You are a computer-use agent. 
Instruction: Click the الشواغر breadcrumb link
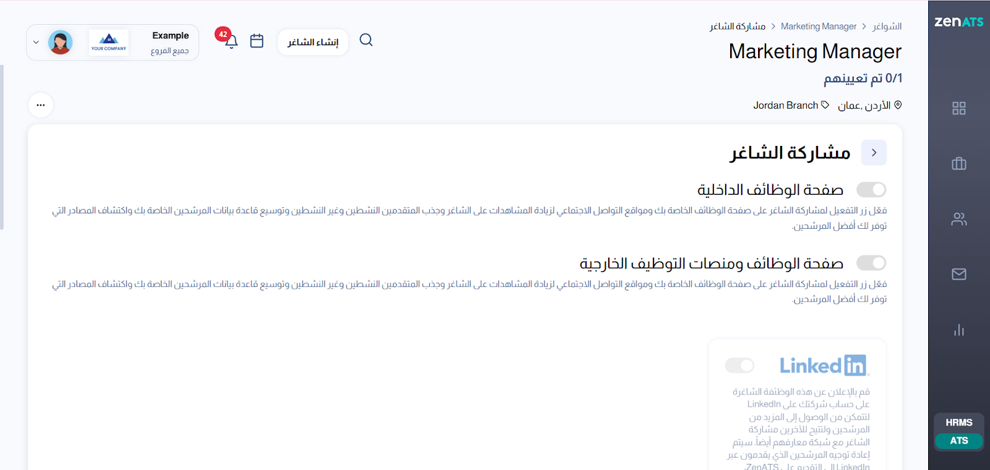coord(887,27)
